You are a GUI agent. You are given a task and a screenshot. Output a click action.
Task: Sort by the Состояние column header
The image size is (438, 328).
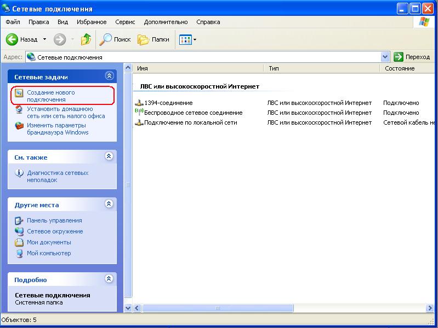(x=408, y=68)
